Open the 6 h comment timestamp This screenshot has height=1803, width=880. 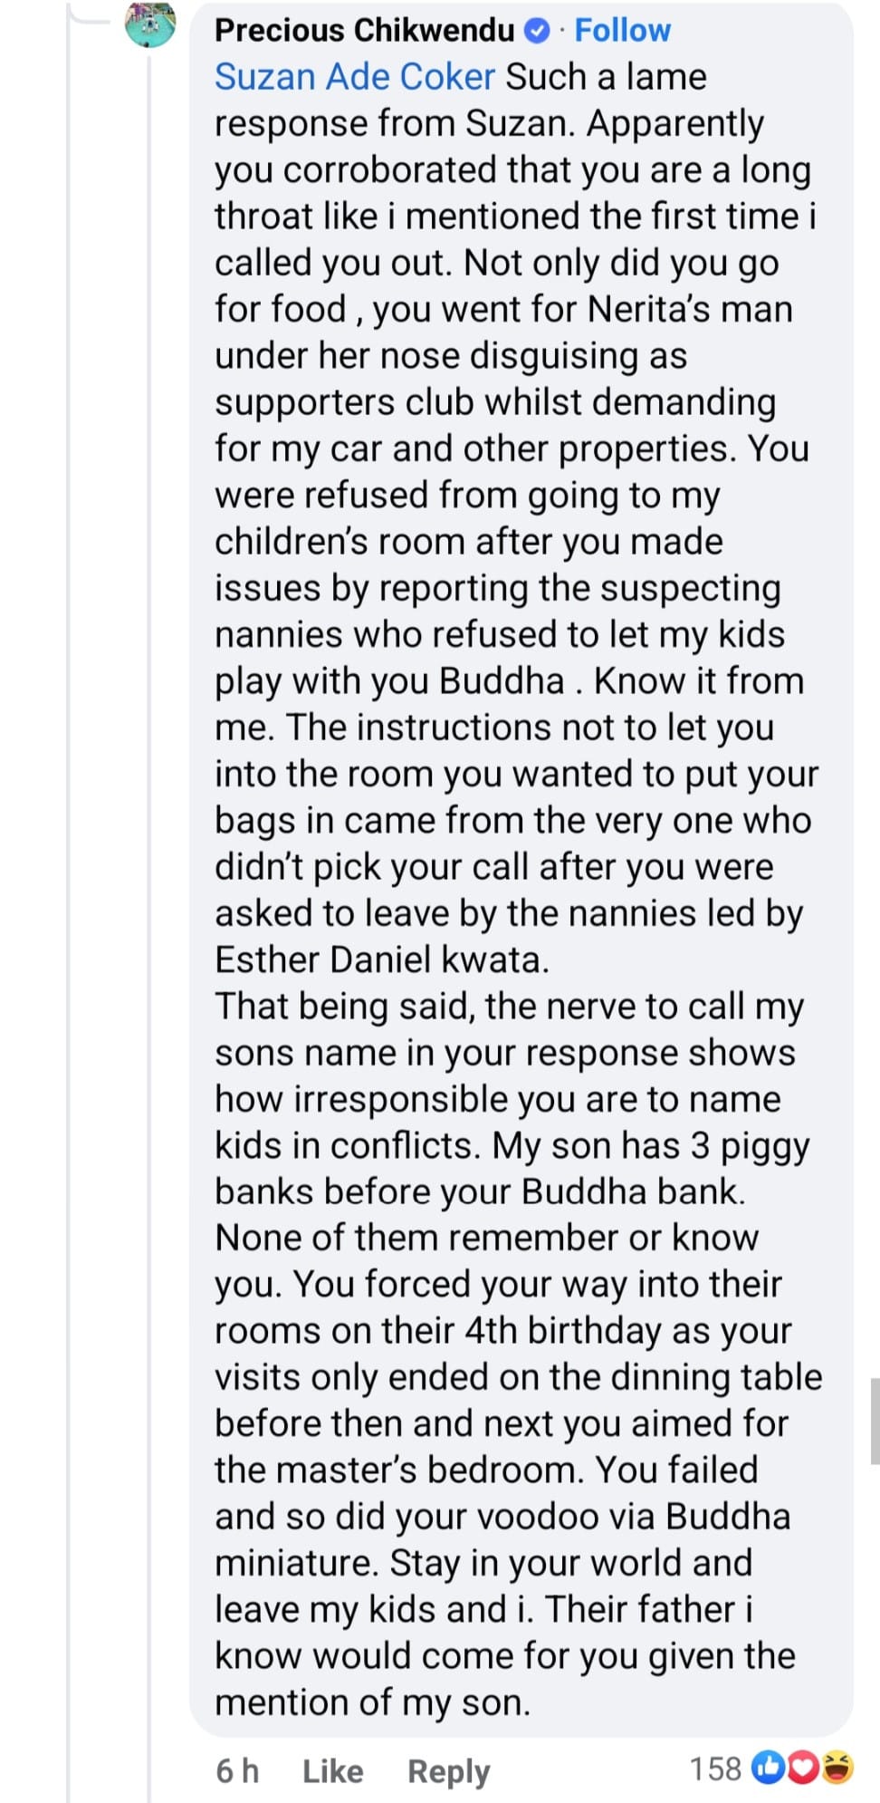click(x=237, y=1770)
